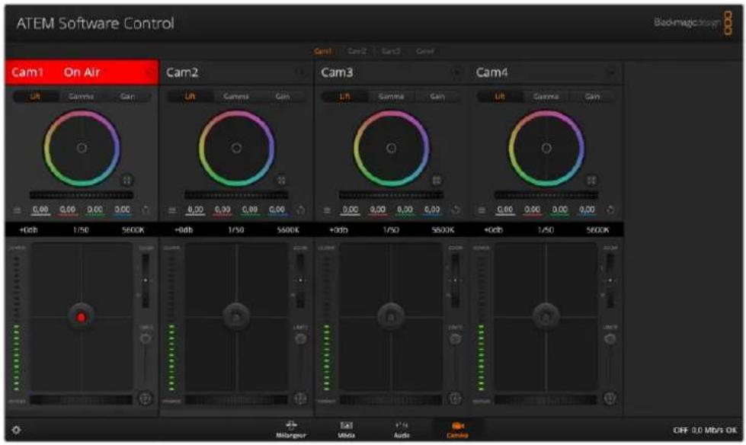The image size is (746, 445).
Task: Select Gamma for Cam2
Action: pos(236,97)
